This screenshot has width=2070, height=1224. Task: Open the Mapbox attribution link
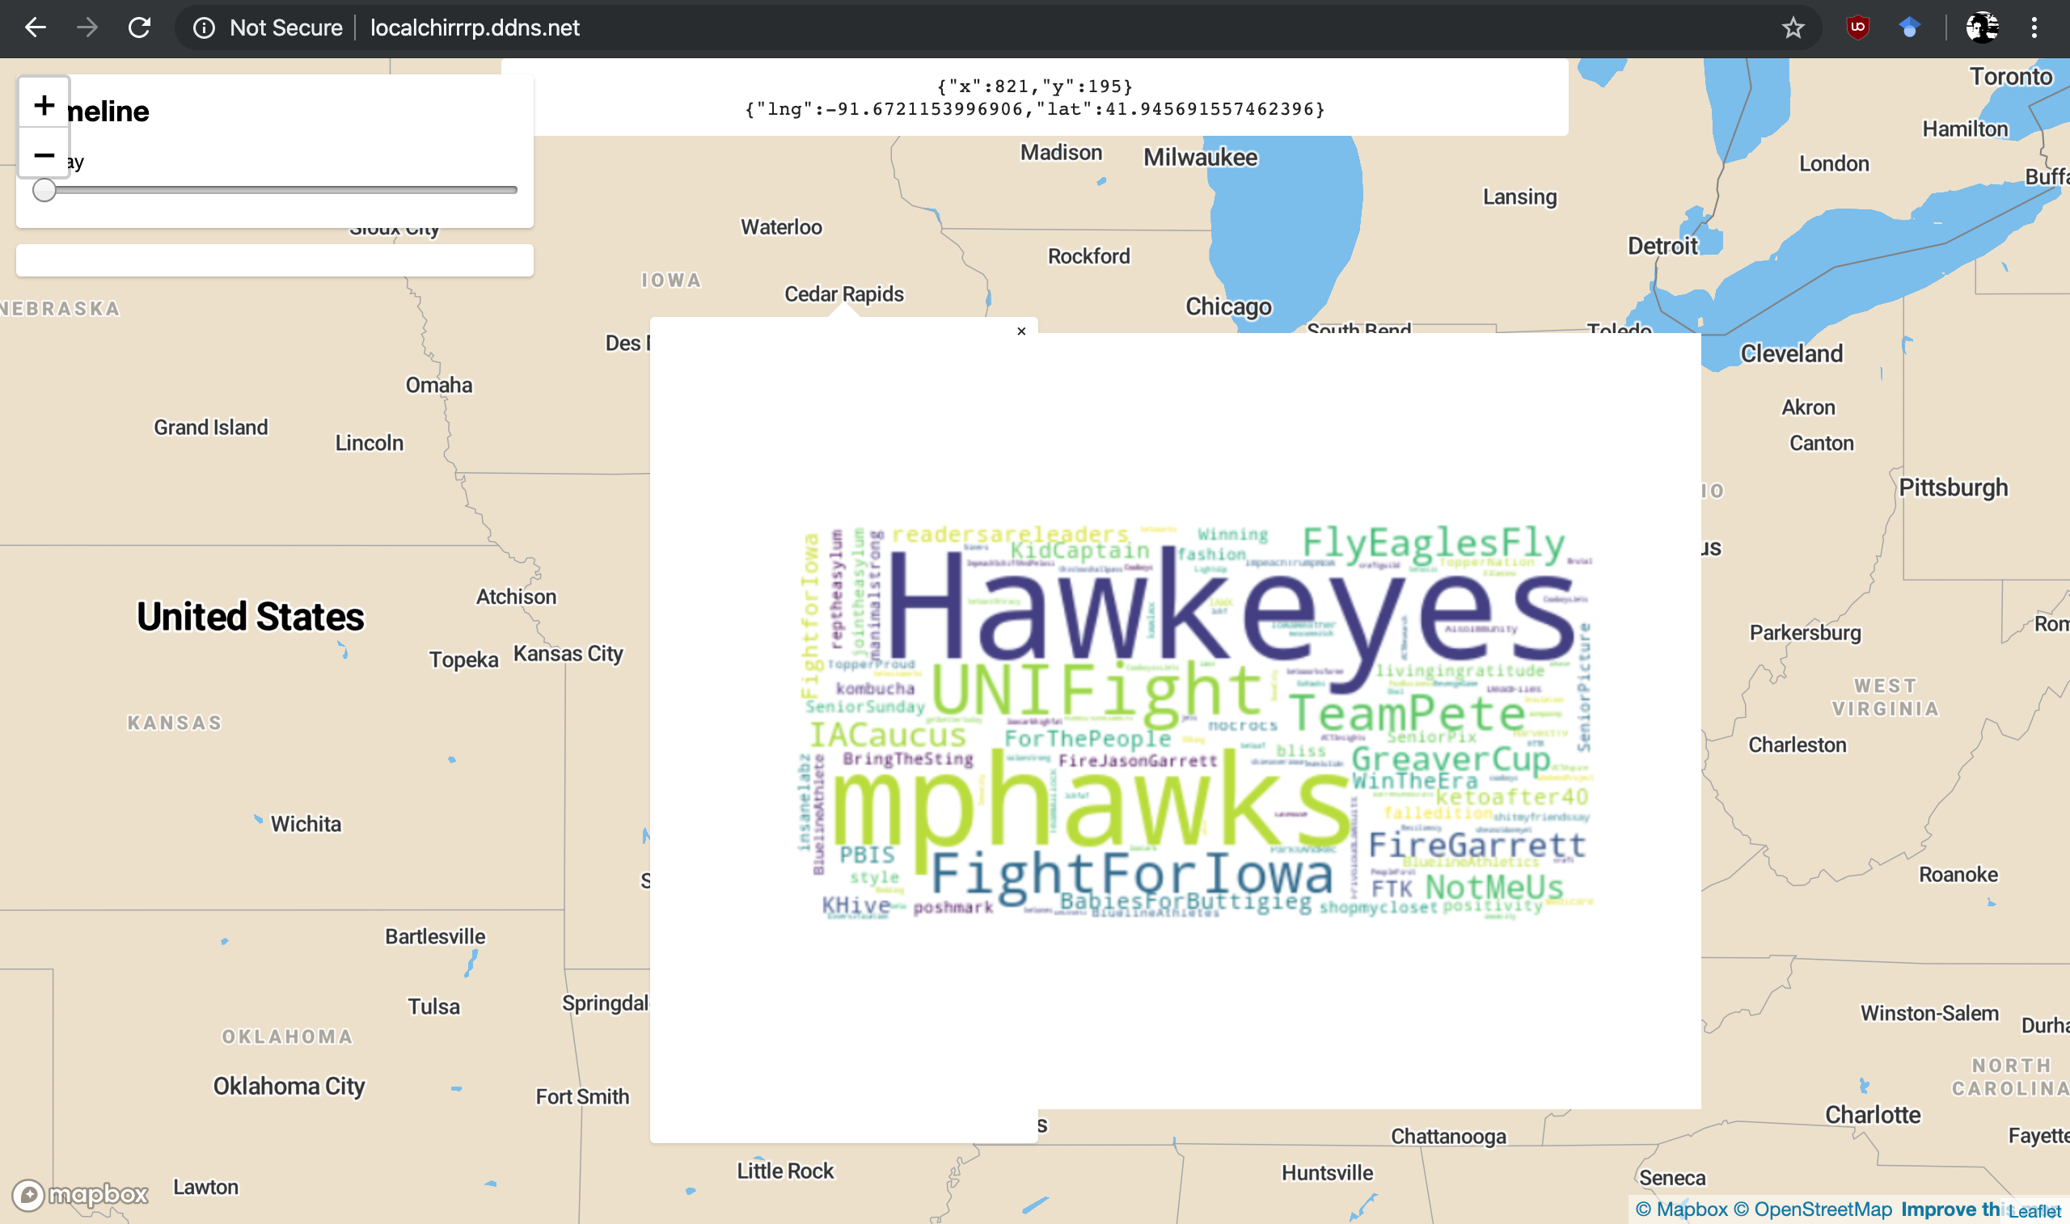1681,1209
